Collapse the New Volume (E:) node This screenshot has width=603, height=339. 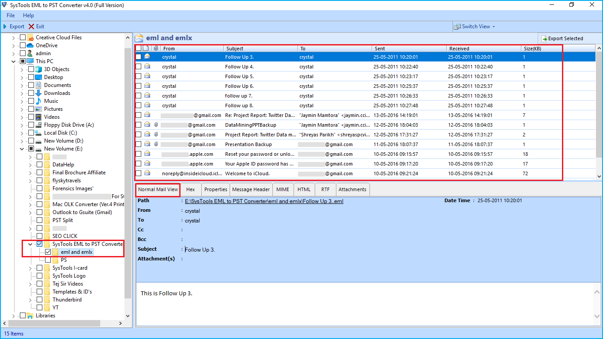pos(22,149)
